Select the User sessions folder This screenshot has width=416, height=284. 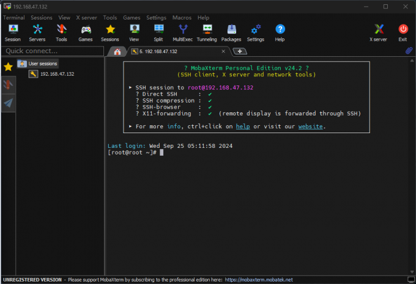(38, 64)
